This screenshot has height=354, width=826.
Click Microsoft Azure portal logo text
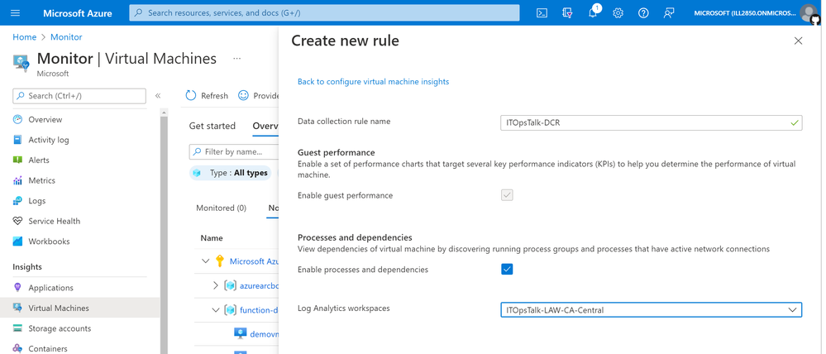pos(78,13)
